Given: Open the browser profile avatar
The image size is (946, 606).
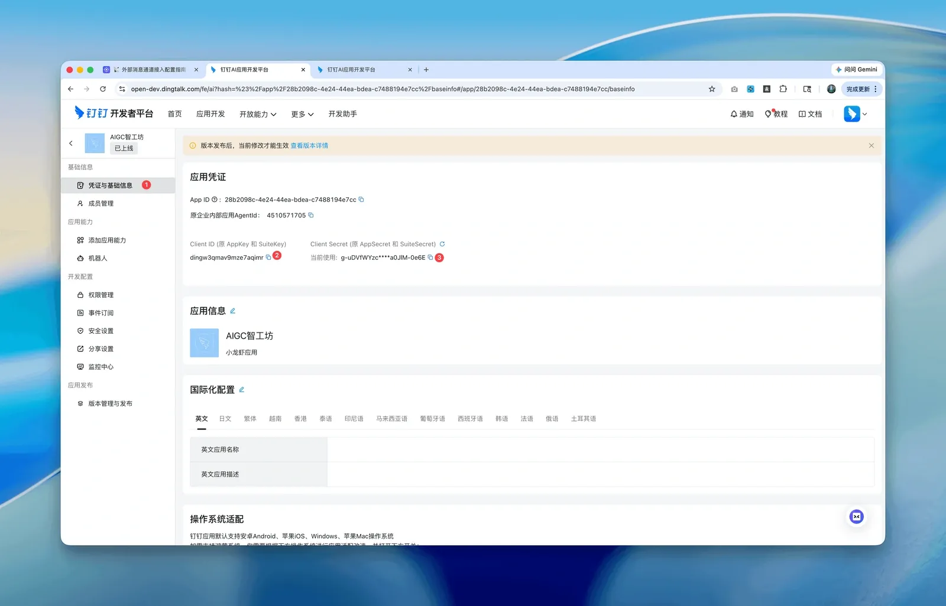Looking at the screenshot, I should pyautogui.click(x=831, y=89).
